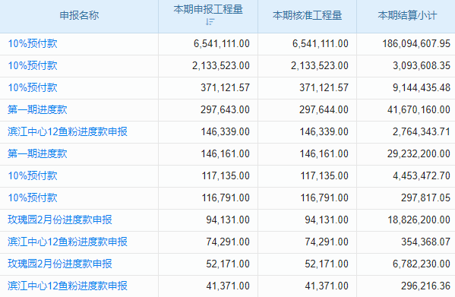Open 第一期进度款 link in the 146,161.00 row
Image resolution: width=455 pixels, height=297 pixels.
click(37, 153)
